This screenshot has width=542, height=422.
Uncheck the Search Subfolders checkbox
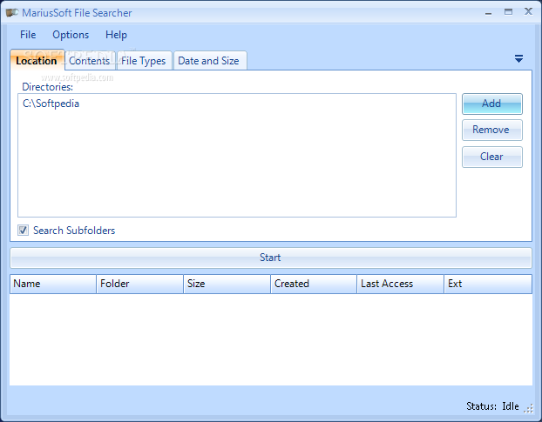[24, 231]
